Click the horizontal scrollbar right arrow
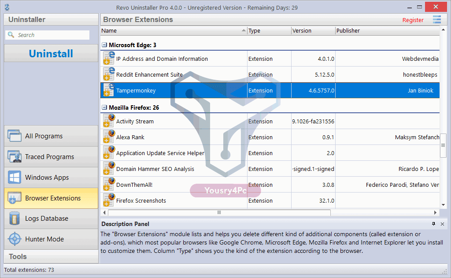 [x=435, y=212]
